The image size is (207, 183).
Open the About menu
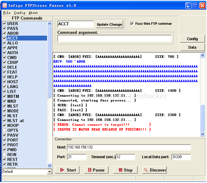(x=33, y=13)
